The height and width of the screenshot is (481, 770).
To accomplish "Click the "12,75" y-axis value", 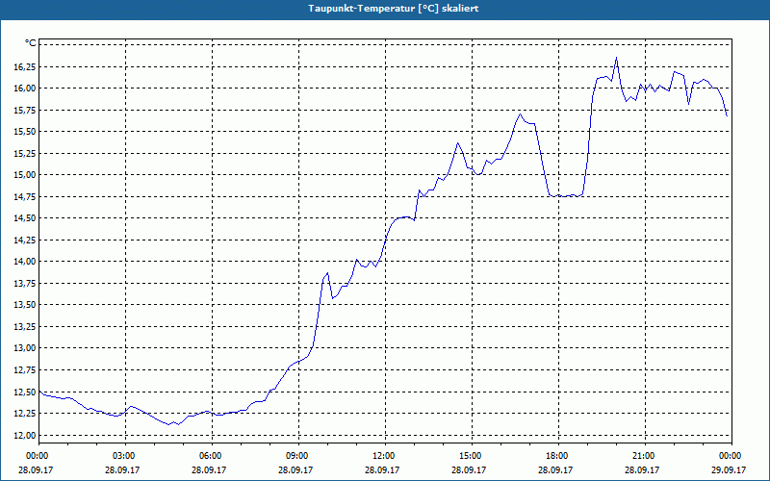I will pyautogui.click(x=25, y=369).
